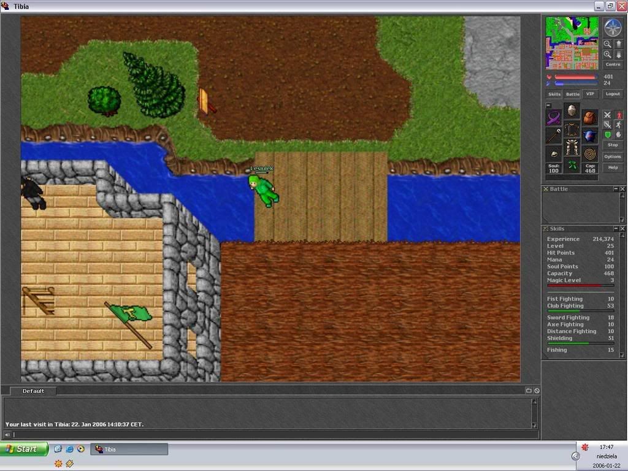Click the Skills panel title icon

(x=545, y=229)
